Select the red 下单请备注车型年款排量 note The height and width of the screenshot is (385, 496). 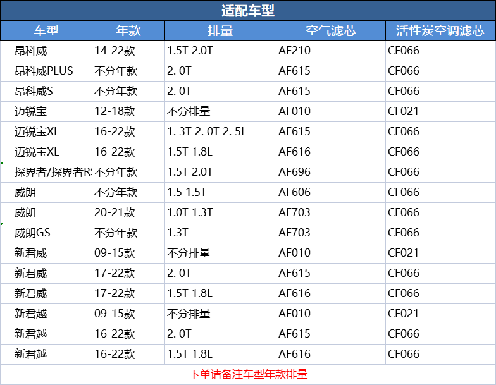pyautogui.click(x=248, y=374)
